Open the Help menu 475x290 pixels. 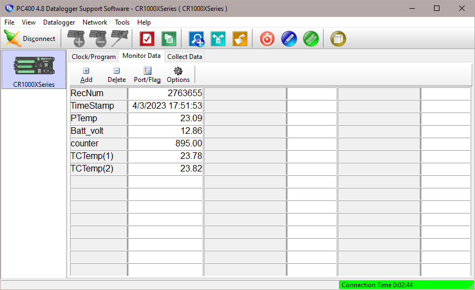coord(144,22)
